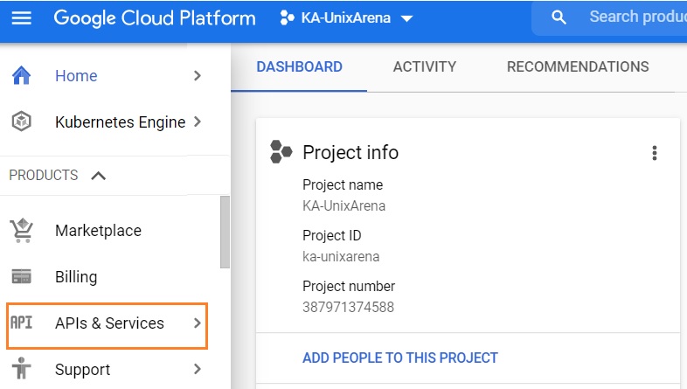
Task: Switch to the RECOMMENDATIONS tab
Action: click(x=578, y=67)
